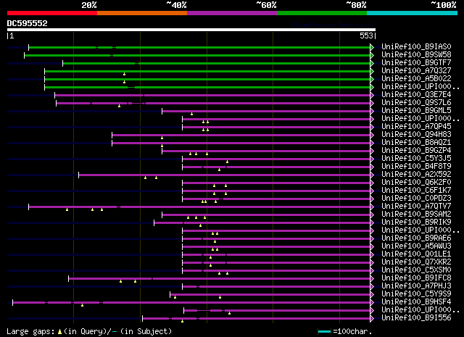Screen dimensions: 464x337
Task: Click the green arrowhead on the A5B022 row
Action: 372,79
